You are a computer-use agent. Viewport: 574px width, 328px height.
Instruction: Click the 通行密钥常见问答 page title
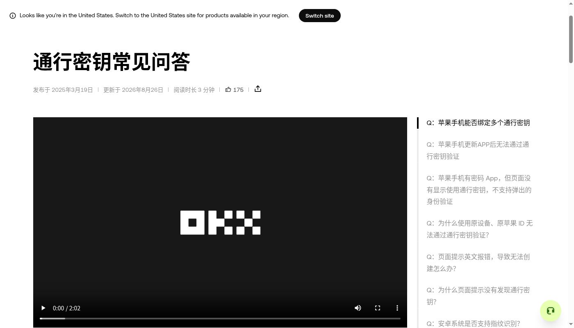112,62
